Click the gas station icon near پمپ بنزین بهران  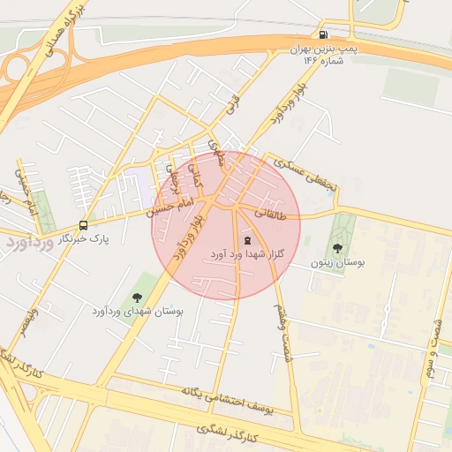tap(323, 34)
